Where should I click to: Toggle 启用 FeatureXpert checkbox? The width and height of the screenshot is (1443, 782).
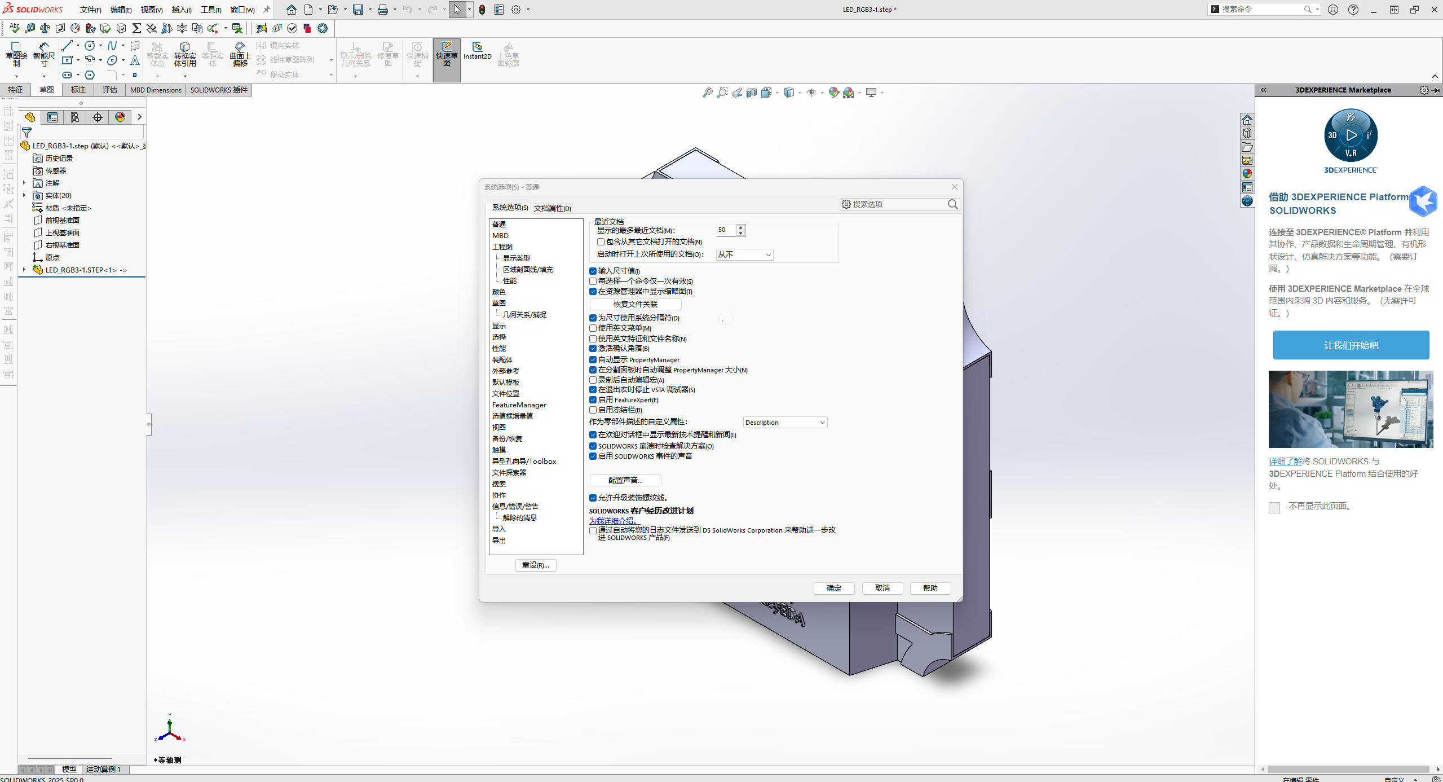593,400
